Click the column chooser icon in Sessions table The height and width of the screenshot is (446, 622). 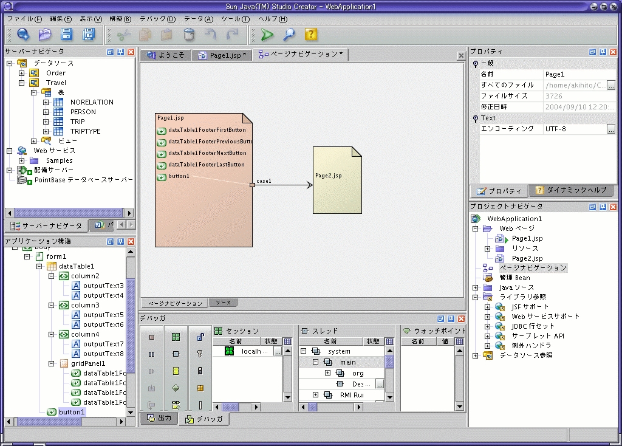pyautogui.click(x=287, y=341)
